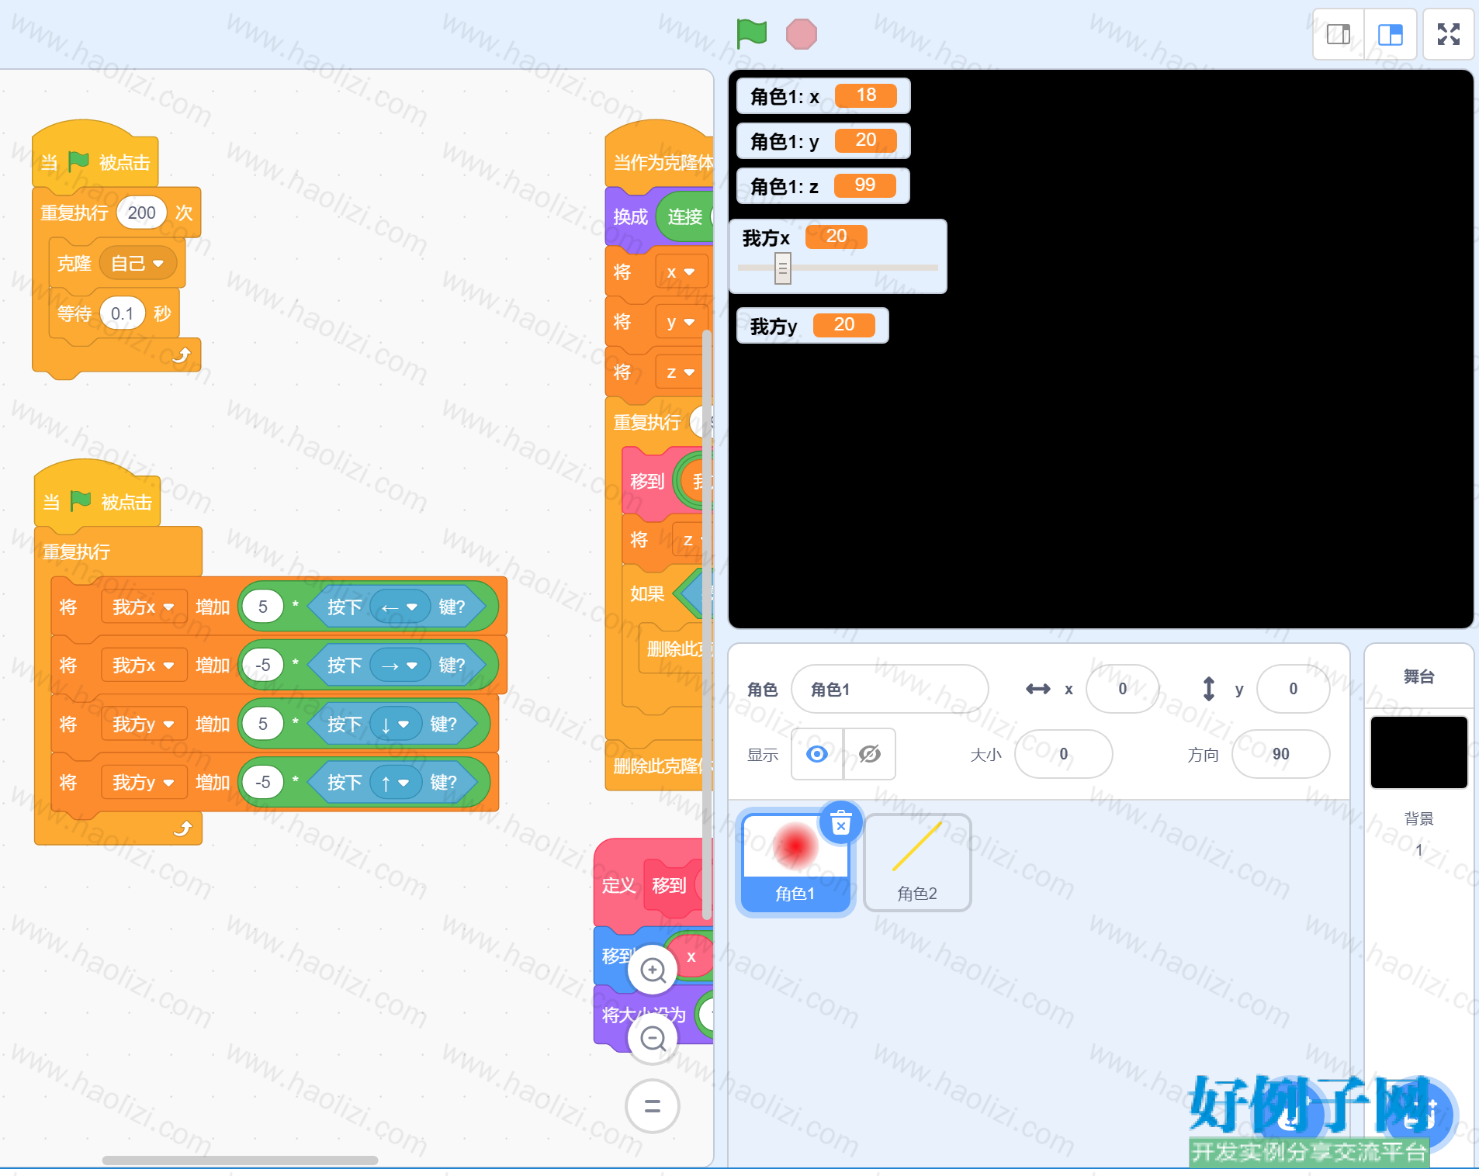Click the 我方x variable slider handle
Image resolution: width=1479 pixels, height=1176 pixels.
(783, 268)
